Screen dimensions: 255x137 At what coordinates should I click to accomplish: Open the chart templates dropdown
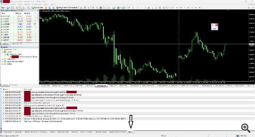point(124,7)
